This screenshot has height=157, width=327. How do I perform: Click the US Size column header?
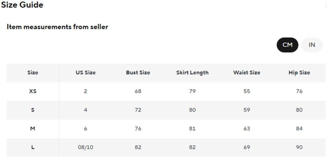pos(86,72)
